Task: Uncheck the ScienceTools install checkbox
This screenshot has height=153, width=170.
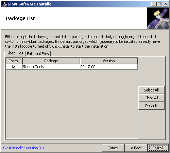Action: 14,67
